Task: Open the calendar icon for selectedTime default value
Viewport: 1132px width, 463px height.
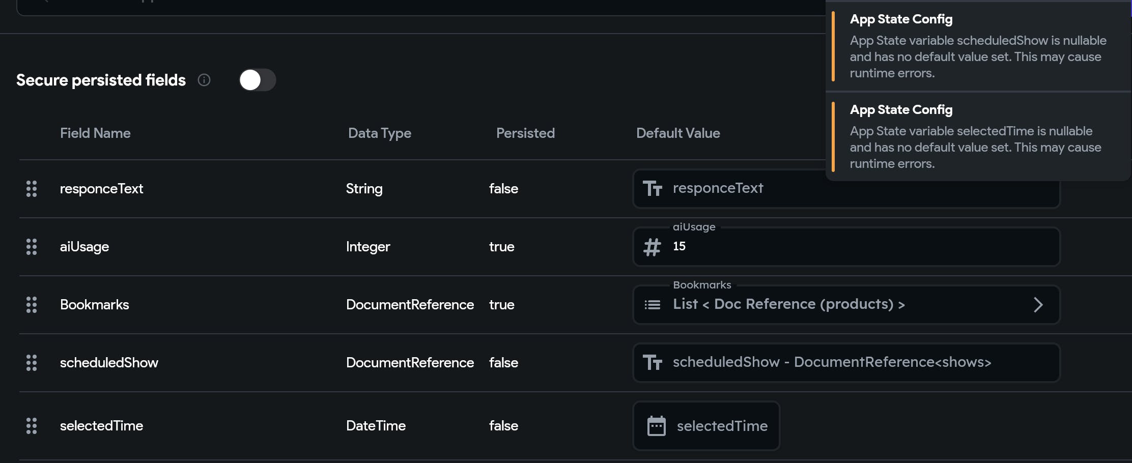Action: [657, 426]
